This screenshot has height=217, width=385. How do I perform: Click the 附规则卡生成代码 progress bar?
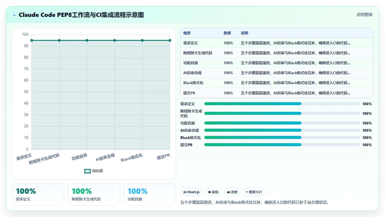(x=282, y=113)
